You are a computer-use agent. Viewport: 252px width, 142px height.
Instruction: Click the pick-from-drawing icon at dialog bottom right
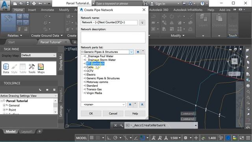(x=142, y=105)
